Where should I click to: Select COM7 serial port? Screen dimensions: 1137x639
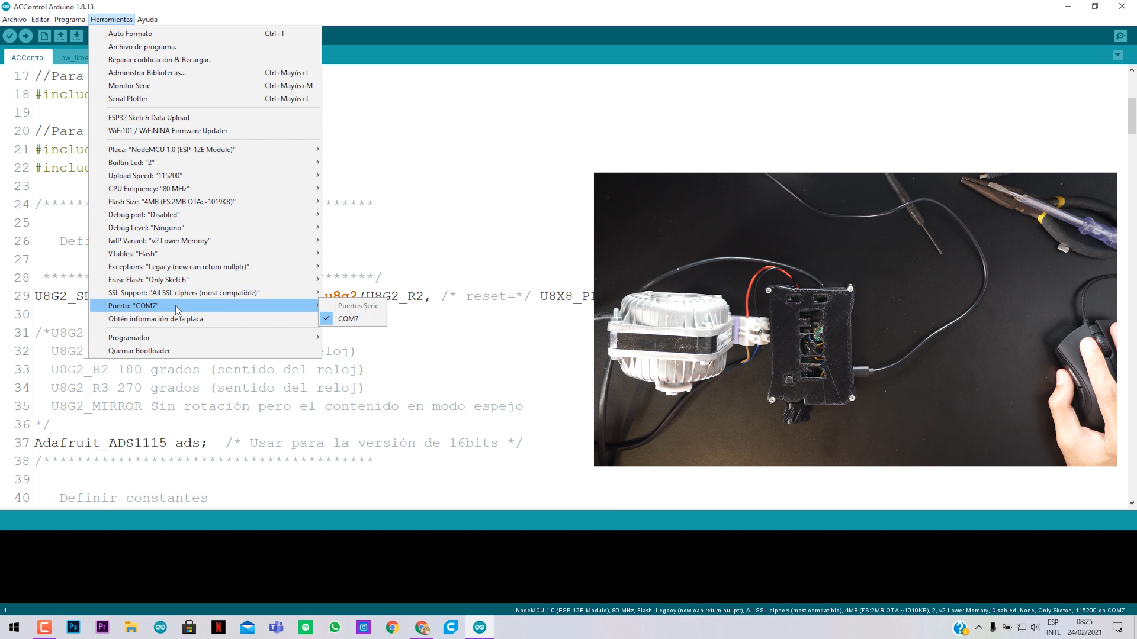click(349, 318)
